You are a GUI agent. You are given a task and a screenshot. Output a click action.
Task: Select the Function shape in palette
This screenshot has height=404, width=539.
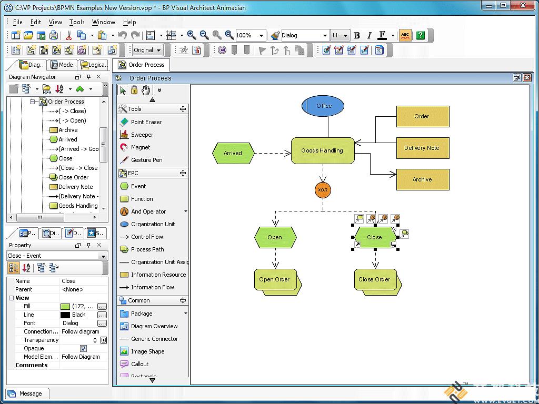[x=136, y=199]
